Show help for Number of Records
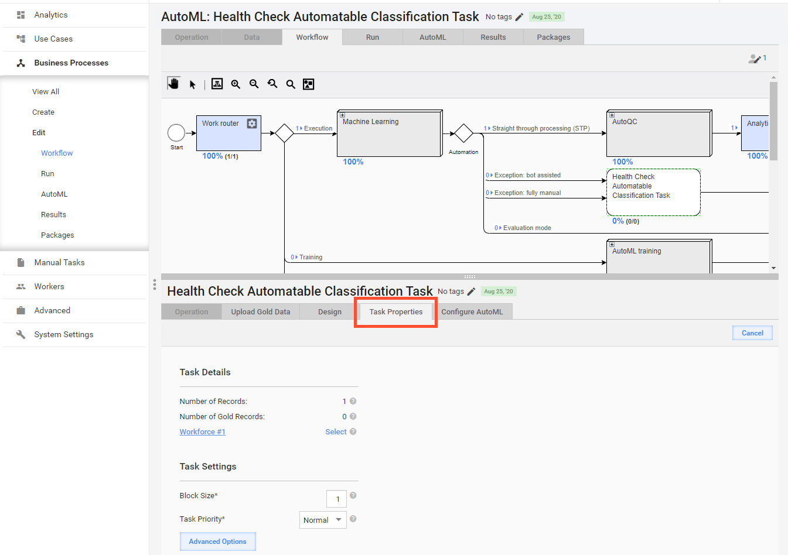This screenshot has height=555, width=788. [x=353, y=401]
